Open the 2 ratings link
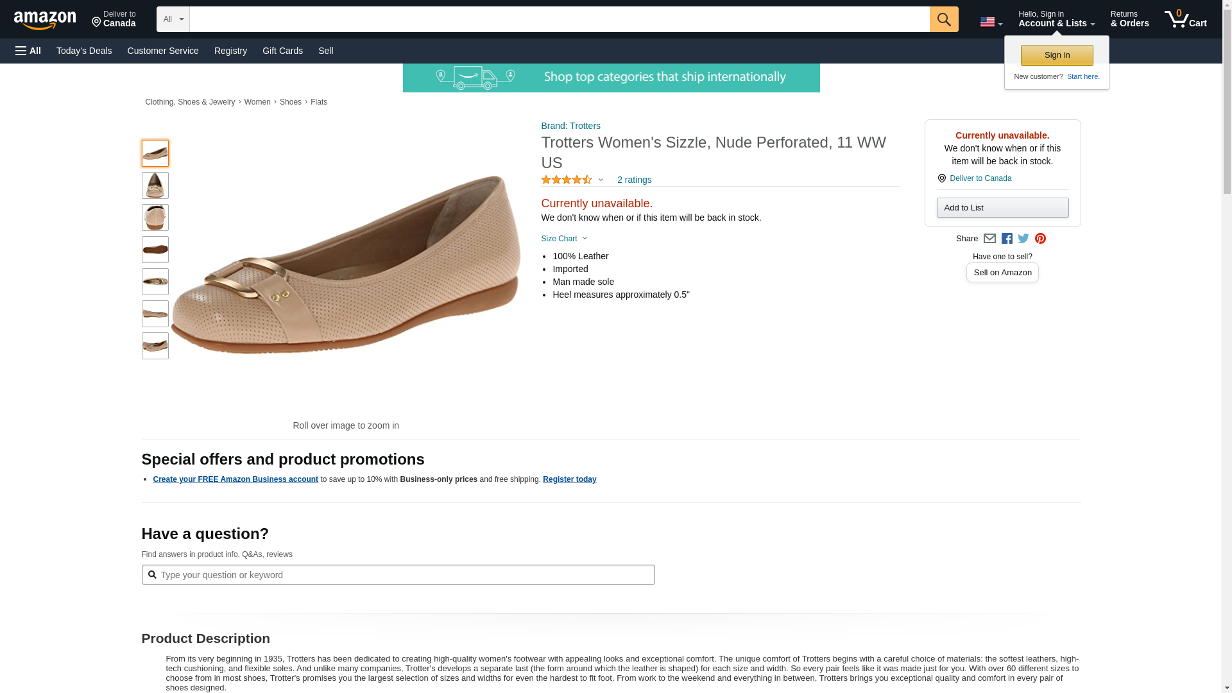1232x693 pixels. (x=634, y=180)
